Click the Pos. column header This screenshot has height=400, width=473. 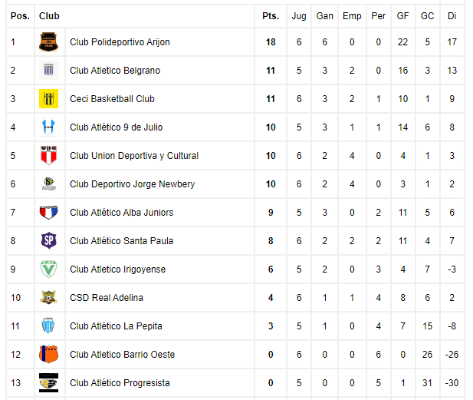point(20,16)
